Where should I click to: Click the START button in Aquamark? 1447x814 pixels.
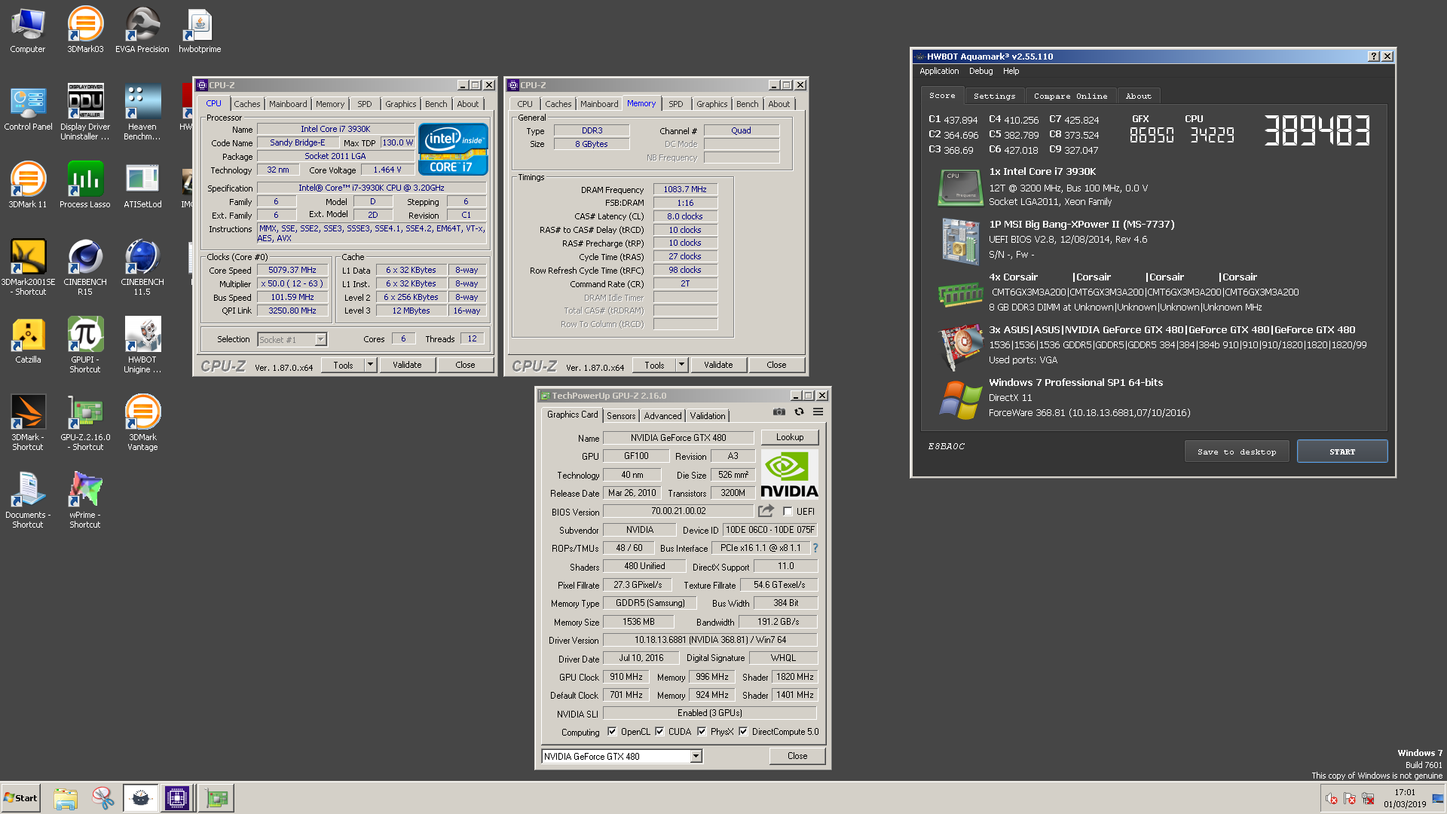[x=1342, y=451]
